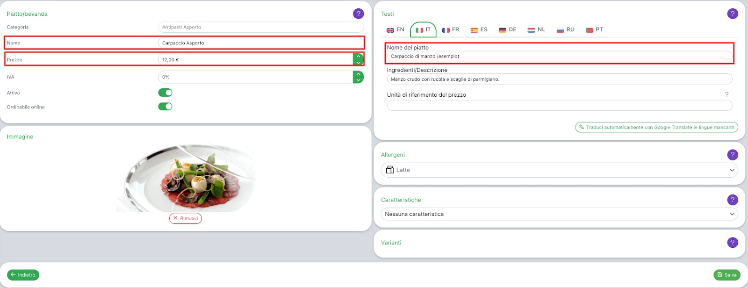Open the Nessuna caratteristica dropdown
The height and width of the screenshot is (288, 748).
pyautogui.click(x=559, y=214)
